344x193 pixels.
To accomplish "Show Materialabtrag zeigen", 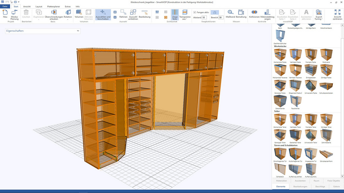I will [x=267, y=15].
